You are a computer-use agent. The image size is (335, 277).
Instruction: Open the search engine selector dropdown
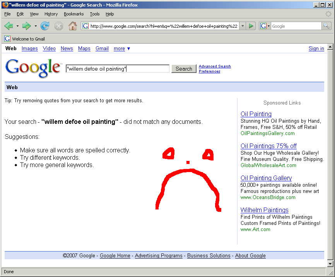point(265,26)
